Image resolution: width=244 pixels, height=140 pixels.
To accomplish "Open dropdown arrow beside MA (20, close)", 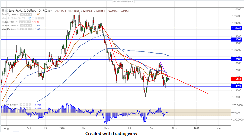I will click(17, 22).
